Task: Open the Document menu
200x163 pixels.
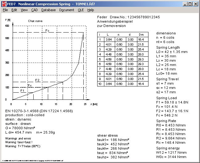Action: tap(67, 10)
